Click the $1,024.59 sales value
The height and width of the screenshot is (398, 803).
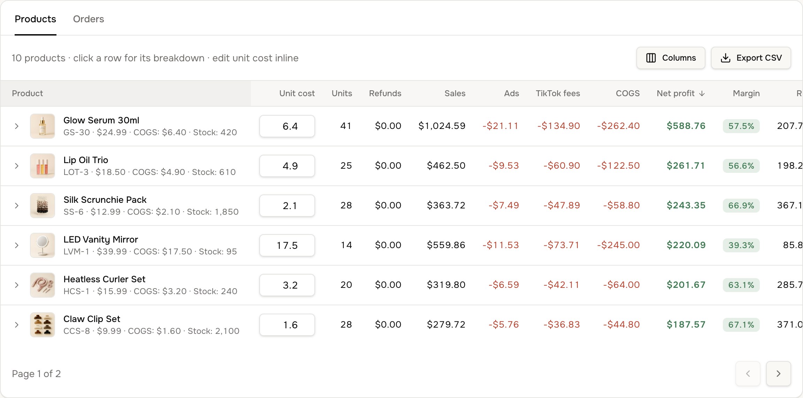pyautogui.click(x=442, y=126)
